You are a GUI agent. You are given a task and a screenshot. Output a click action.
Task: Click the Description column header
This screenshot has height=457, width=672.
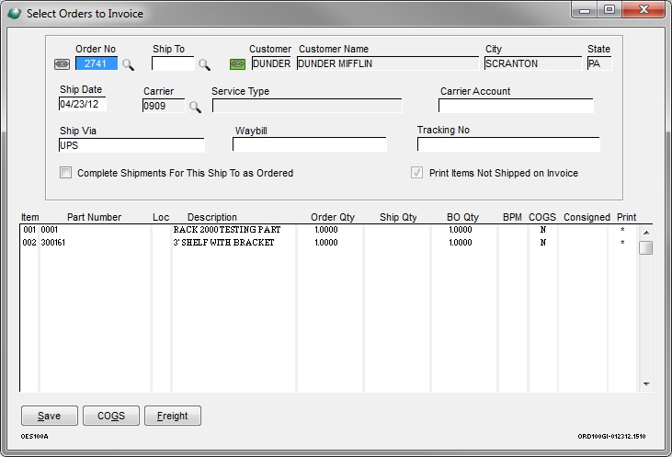tap(212, 217)
